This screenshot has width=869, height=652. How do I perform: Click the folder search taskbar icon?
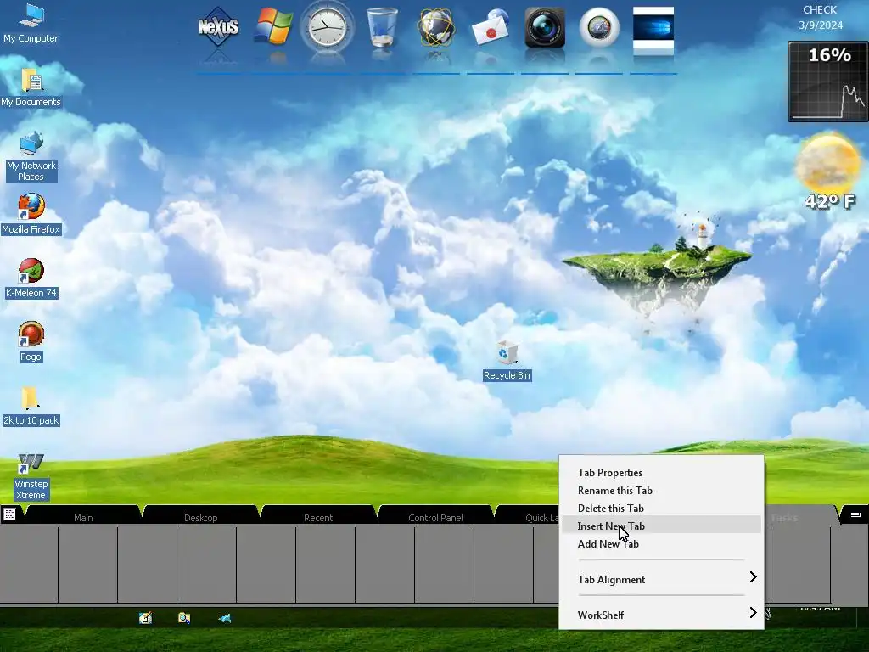point(184,618)
